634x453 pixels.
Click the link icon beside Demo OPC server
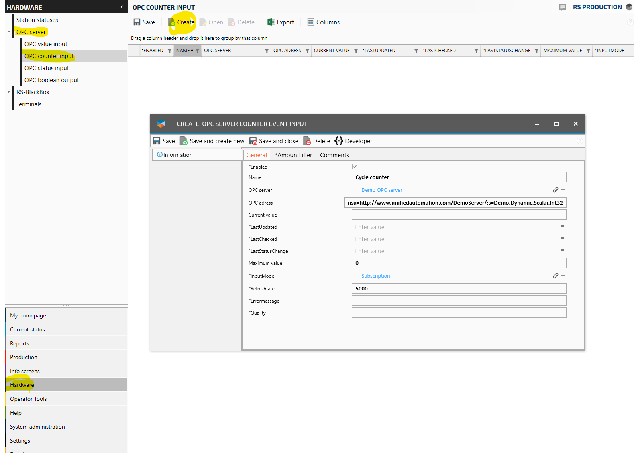(555, 190)
